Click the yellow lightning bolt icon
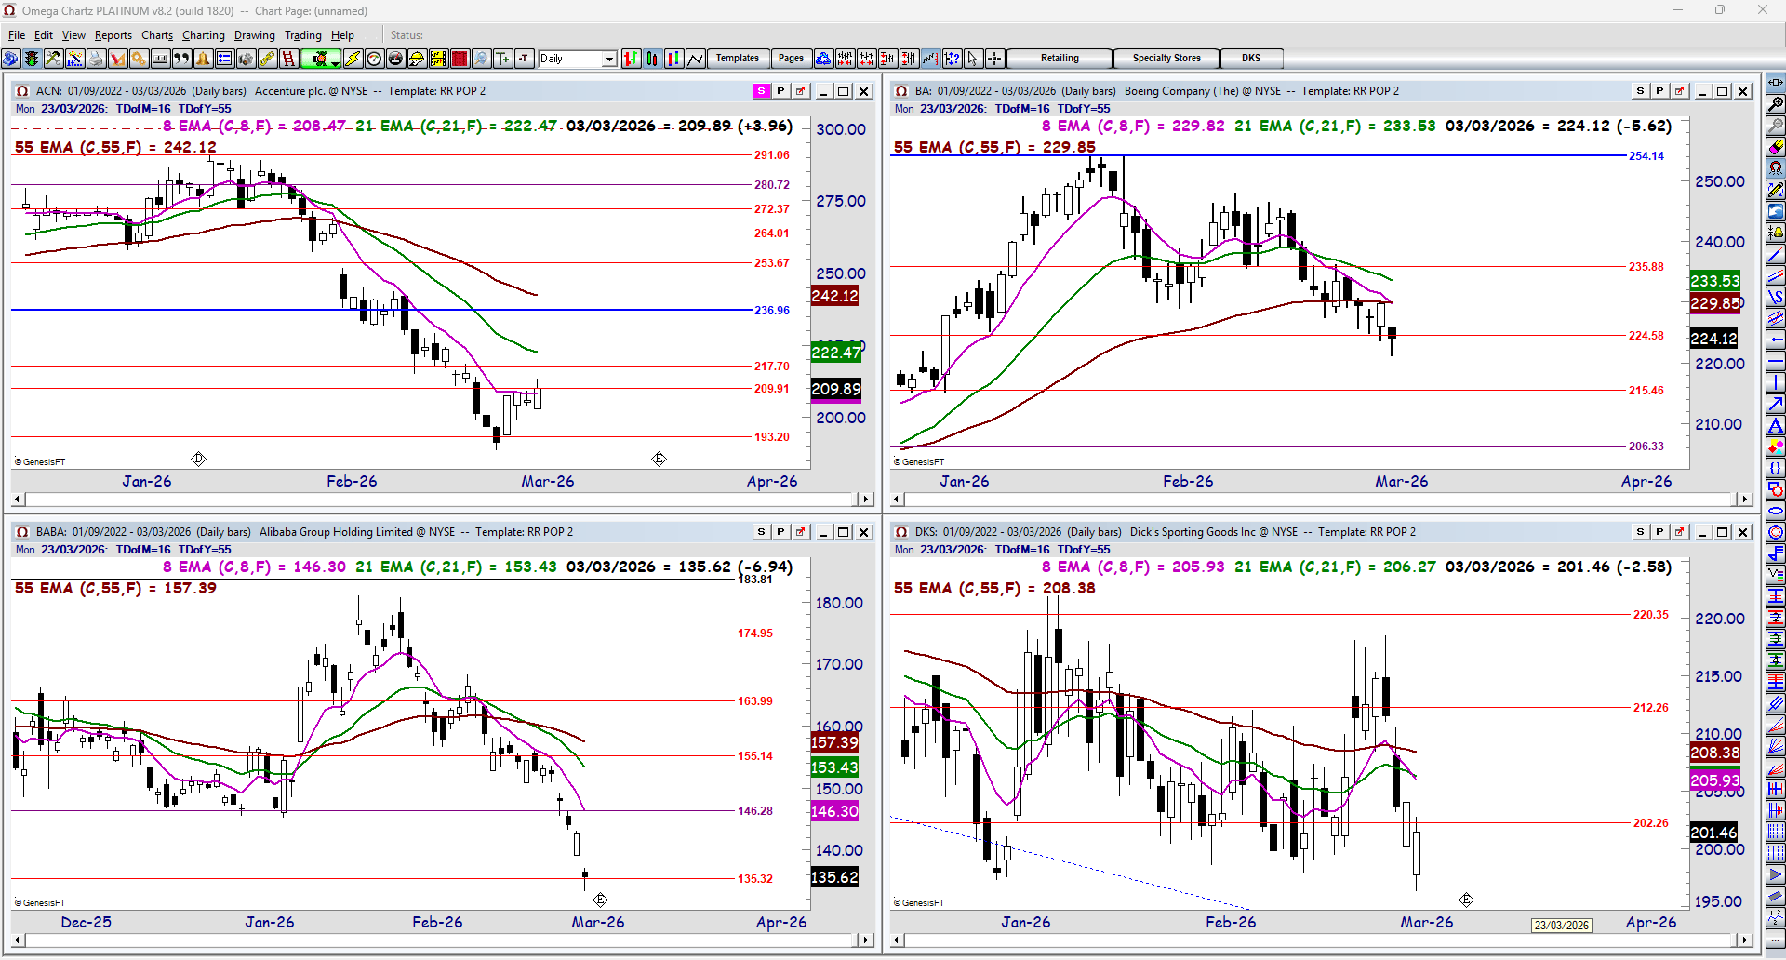 point(353,59)
